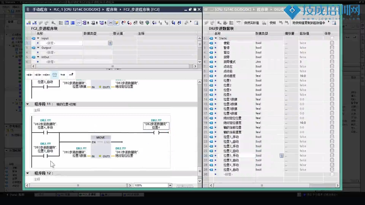Click 将快照值复制到起始值中 button
This screenshot has width=365, height=205.
(x=309, y=23)
